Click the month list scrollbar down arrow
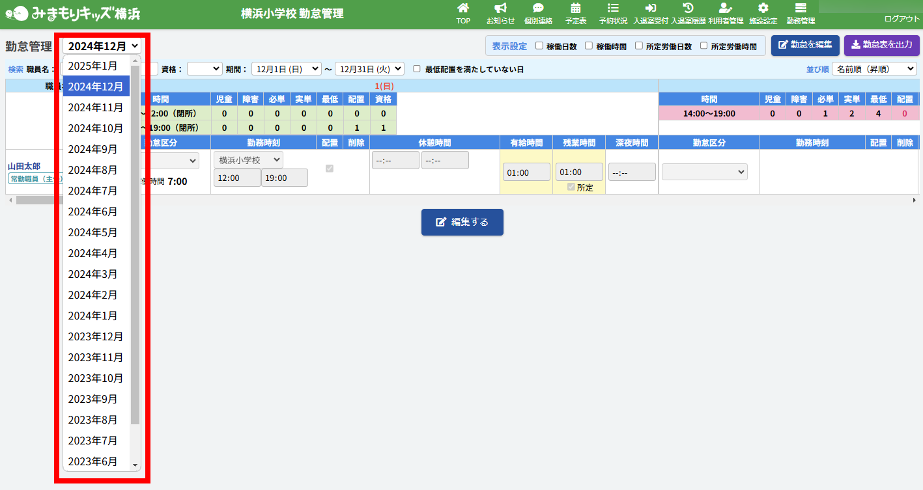 pos(135,465)
